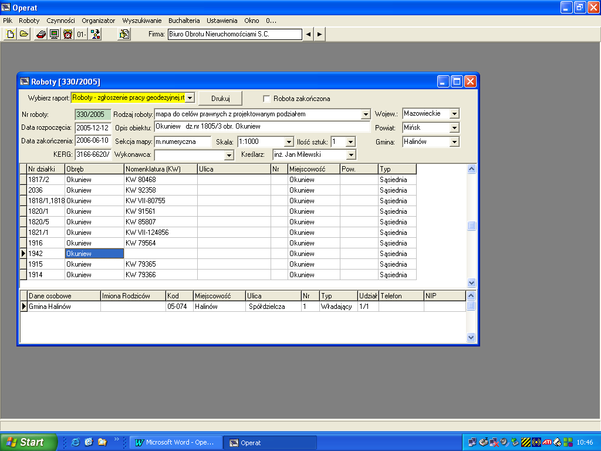Open the "Rodzaj roboty" dropdown list
This screenshot has height=451, width=601.
366,115
